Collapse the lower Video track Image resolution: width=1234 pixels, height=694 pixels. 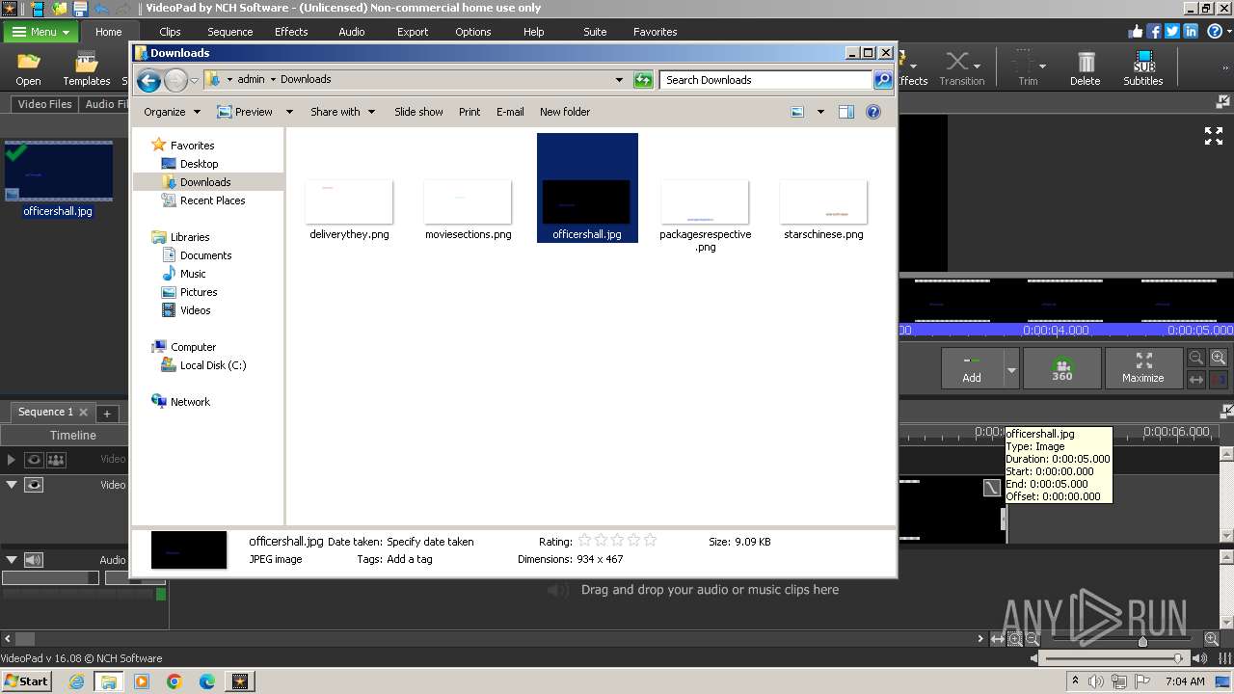tap(12, 485)
